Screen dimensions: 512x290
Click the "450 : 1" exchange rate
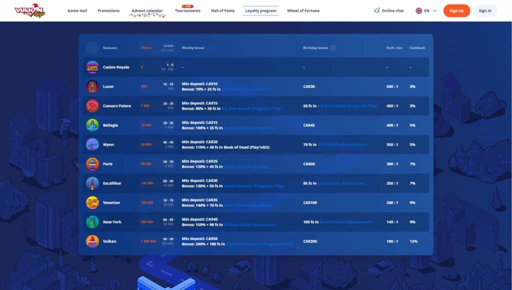pyautogui.click(x=392, y=106)
